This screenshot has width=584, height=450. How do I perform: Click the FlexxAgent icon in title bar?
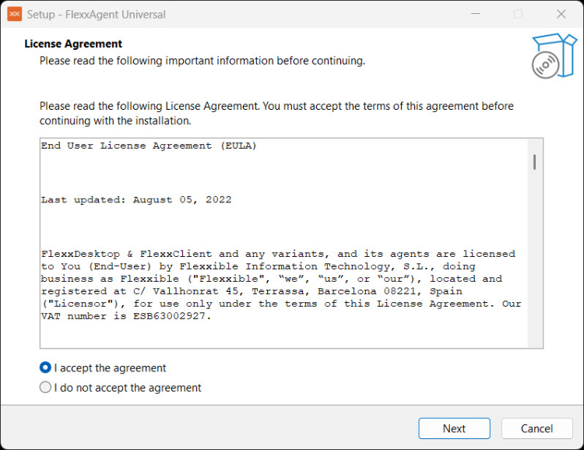[14, 14]
